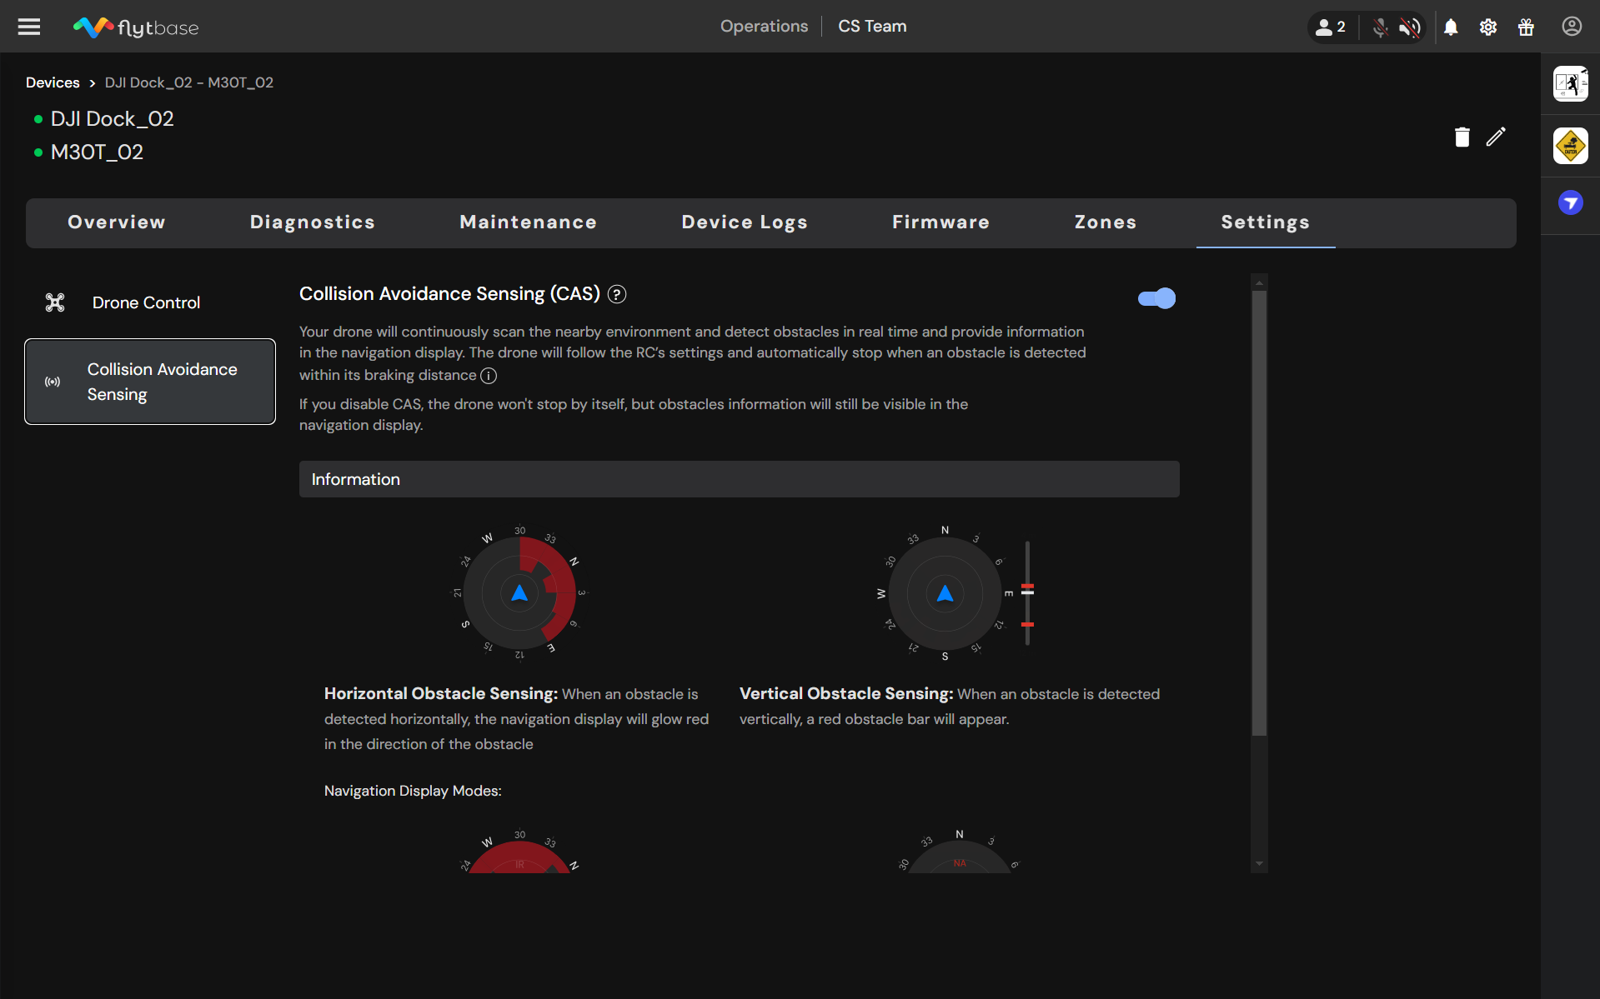
Task: Go to Devices breadcrumb link
Action: tap(53, 82)
